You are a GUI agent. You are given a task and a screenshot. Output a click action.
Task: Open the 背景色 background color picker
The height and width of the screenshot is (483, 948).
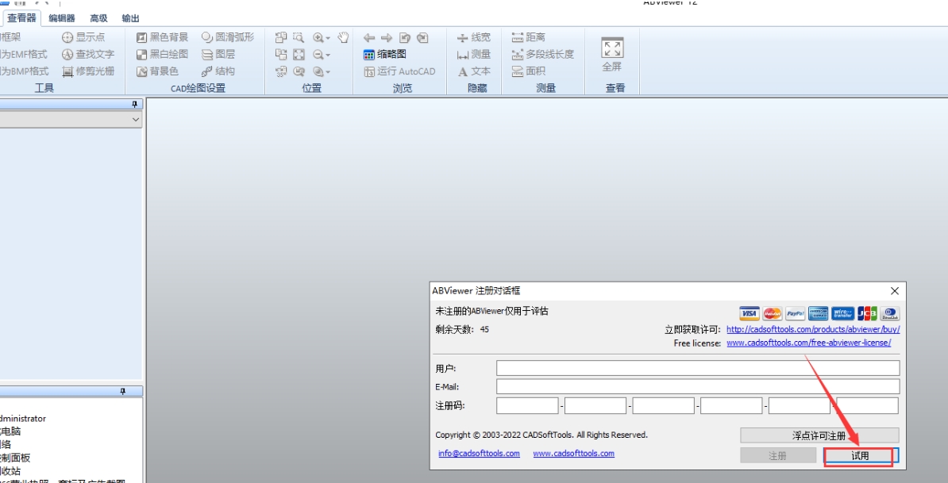pyautogui.click(x=157, y=71)
